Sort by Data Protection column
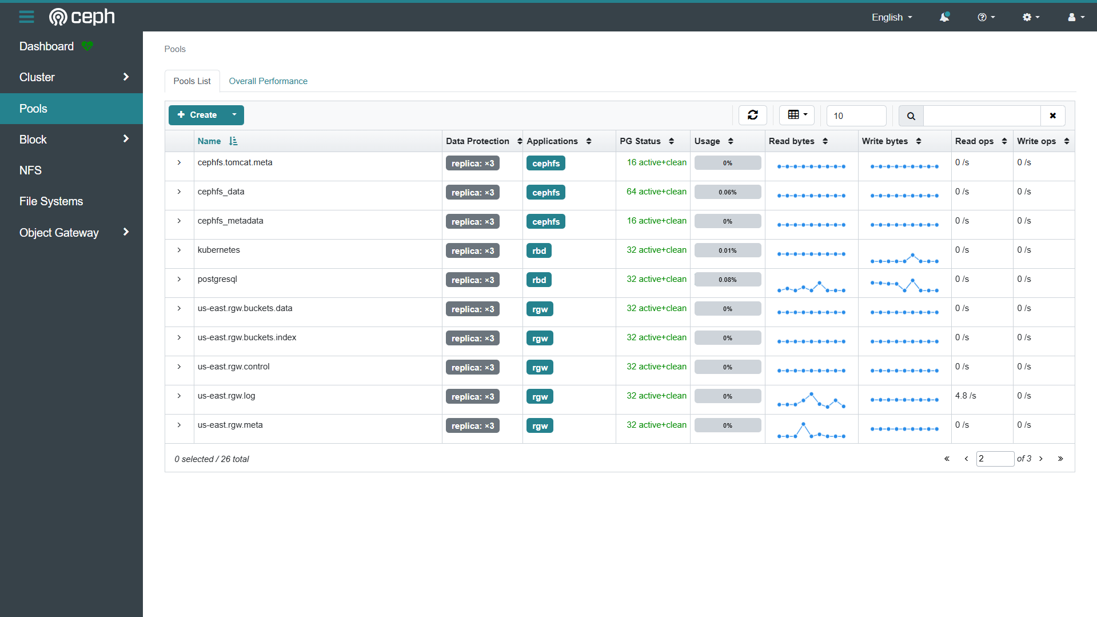The height and width of the screenshot is (617, 1097). pyautogui.click(x=484, y=141)
